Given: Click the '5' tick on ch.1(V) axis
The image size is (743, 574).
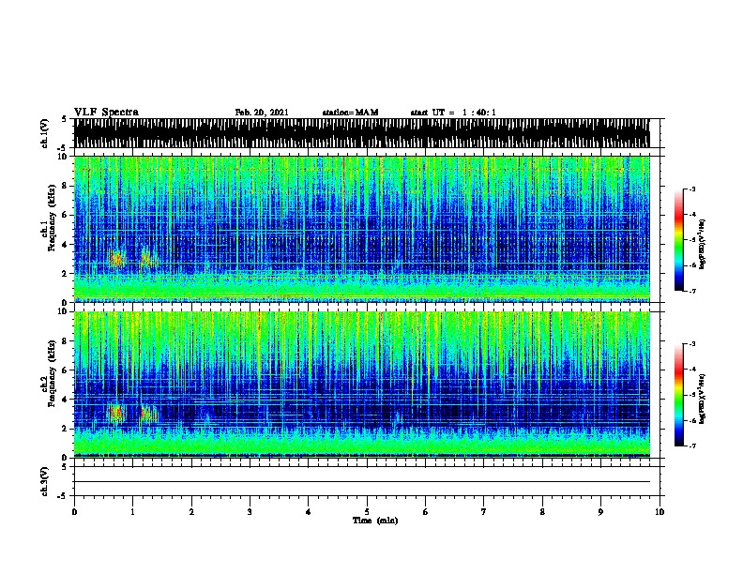Looking at the screenshot, I should (x=65, y=119).
